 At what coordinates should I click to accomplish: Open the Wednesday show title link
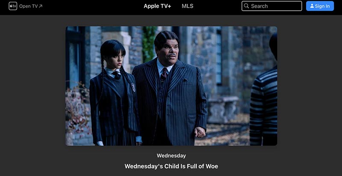171,156
